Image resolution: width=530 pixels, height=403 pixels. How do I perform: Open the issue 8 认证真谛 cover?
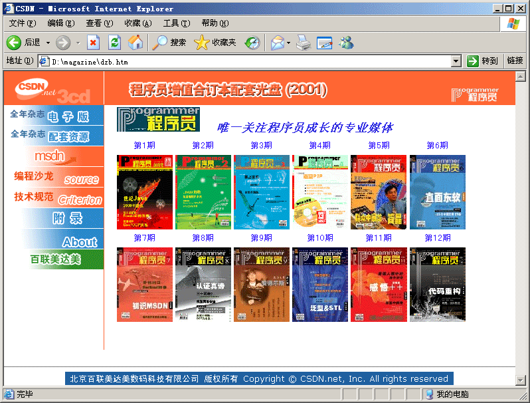pos(203,285)
